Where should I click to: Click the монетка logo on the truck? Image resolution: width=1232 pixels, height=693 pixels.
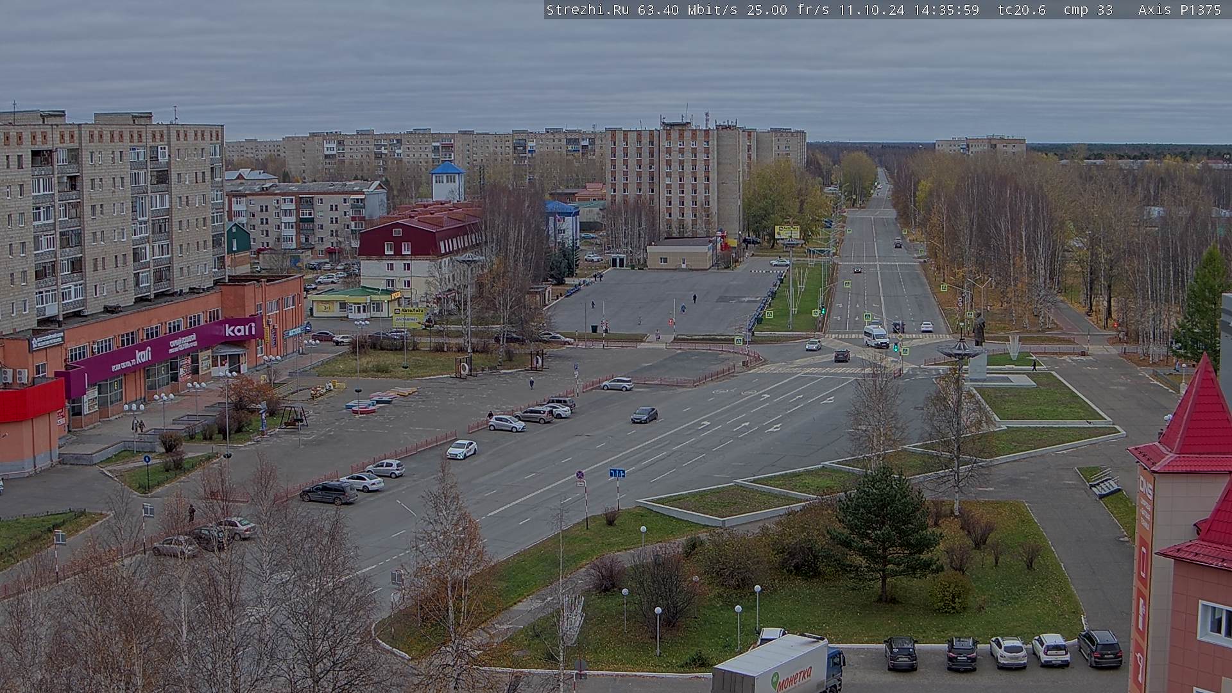click(791, 679)
